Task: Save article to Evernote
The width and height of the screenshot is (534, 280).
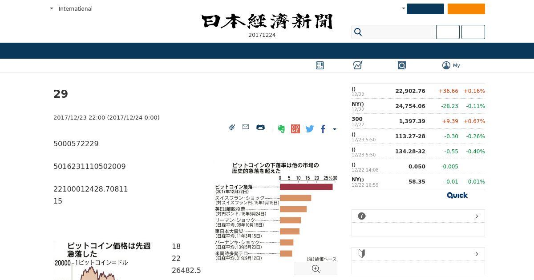Action: click(x=281, y=129)
